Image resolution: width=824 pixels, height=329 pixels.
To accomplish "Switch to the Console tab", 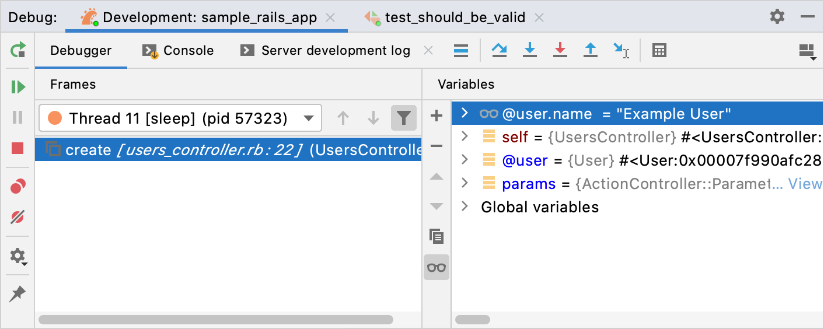I will pos(179,51).
